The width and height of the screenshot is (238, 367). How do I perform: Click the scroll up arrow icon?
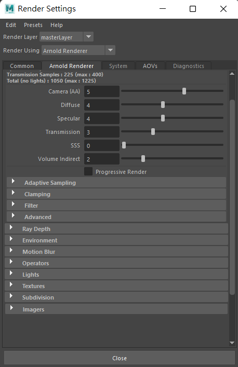tap(232, 74)
